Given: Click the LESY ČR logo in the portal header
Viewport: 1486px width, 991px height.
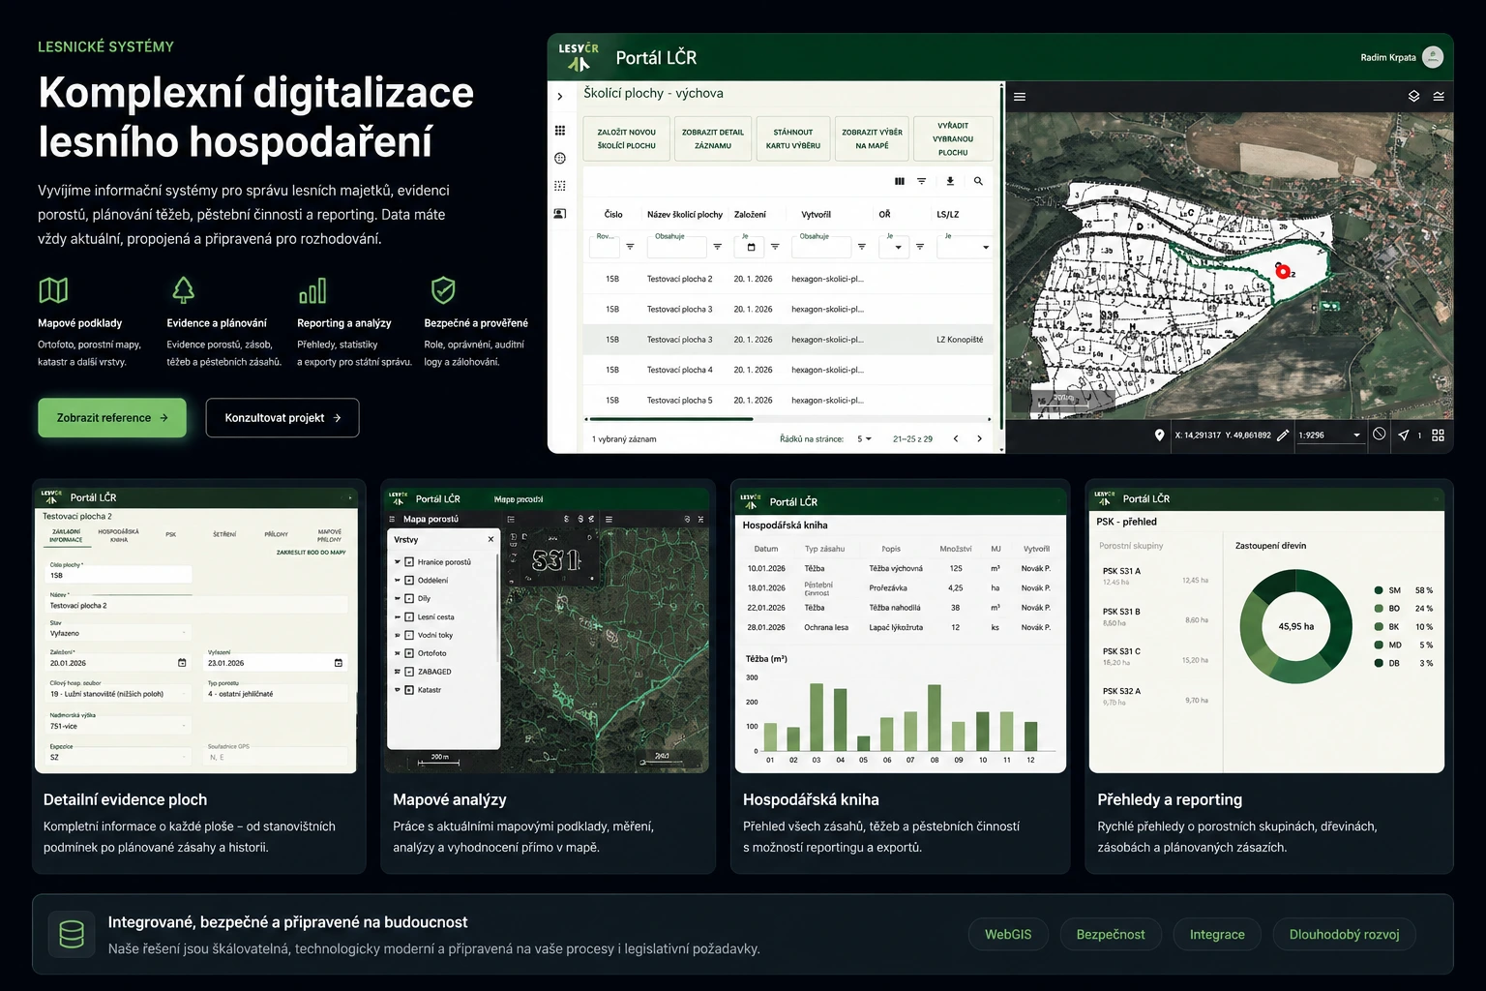Looking at the screenshot, I should coord(579,57).
